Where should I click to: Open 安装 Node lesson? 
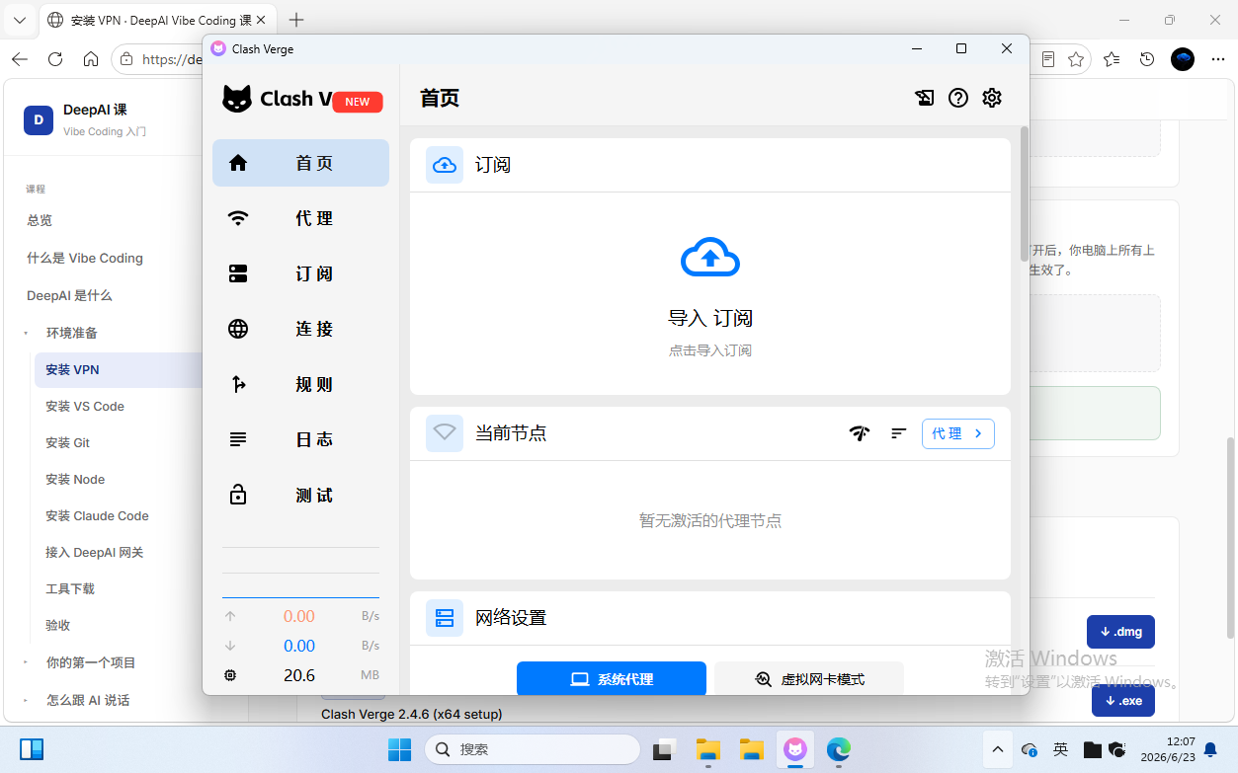coord(75,479)
